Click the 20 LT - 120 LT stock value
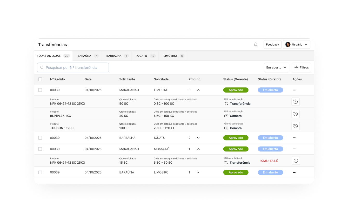This screenshot has height=223, width=348. (x=164, y=128)
